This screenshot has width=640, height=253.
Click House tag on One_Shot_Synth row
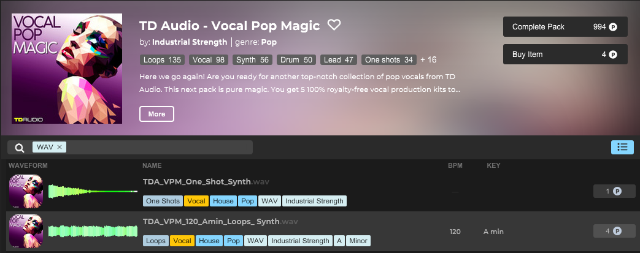[223, 201]
